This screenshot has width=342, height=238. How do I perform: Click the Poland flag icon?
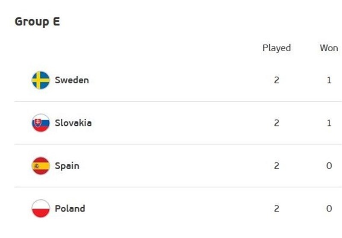click(x=41, y=209)
